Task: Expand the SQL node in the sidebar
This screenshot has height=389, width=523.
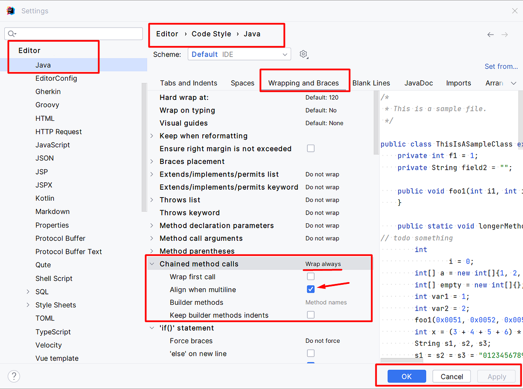Action: click(x=27, y=291)
